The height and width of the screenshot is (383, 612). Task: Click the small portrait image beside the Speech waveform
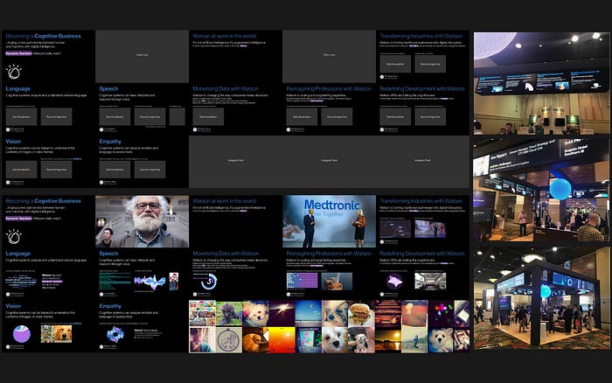point(174,281)
